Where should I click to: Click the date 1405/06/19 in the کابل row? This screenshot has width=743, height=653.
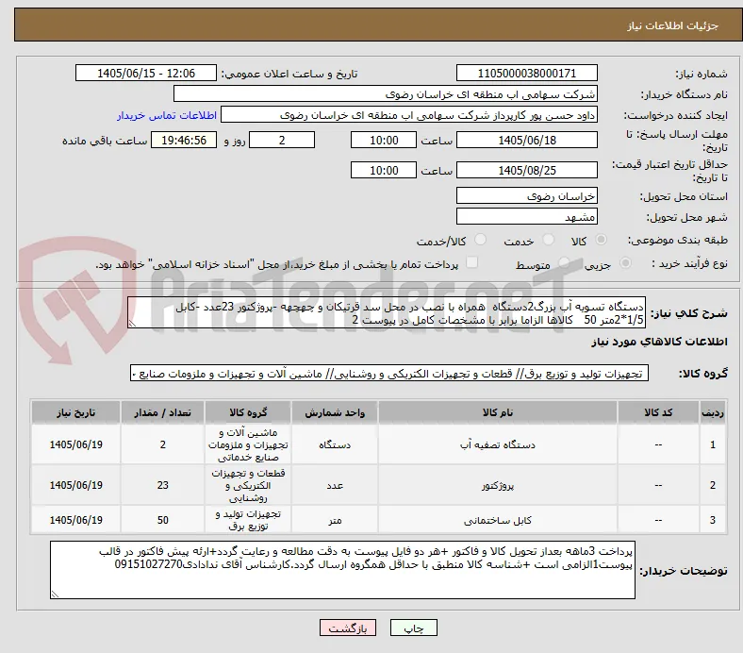[75, 520]
